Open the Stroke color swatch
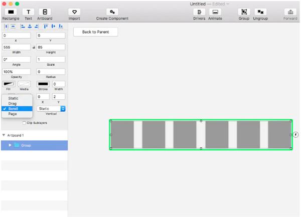The image size is (301, 217). click(x=43, y=84)
